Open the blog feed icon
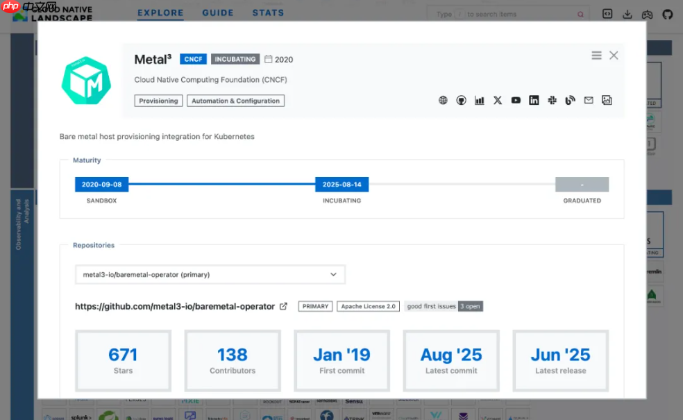This screenshot has height=420, width=683. tap(571, 101)
